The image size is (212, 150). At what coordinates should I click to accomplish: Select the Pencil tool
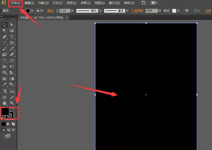12,48
